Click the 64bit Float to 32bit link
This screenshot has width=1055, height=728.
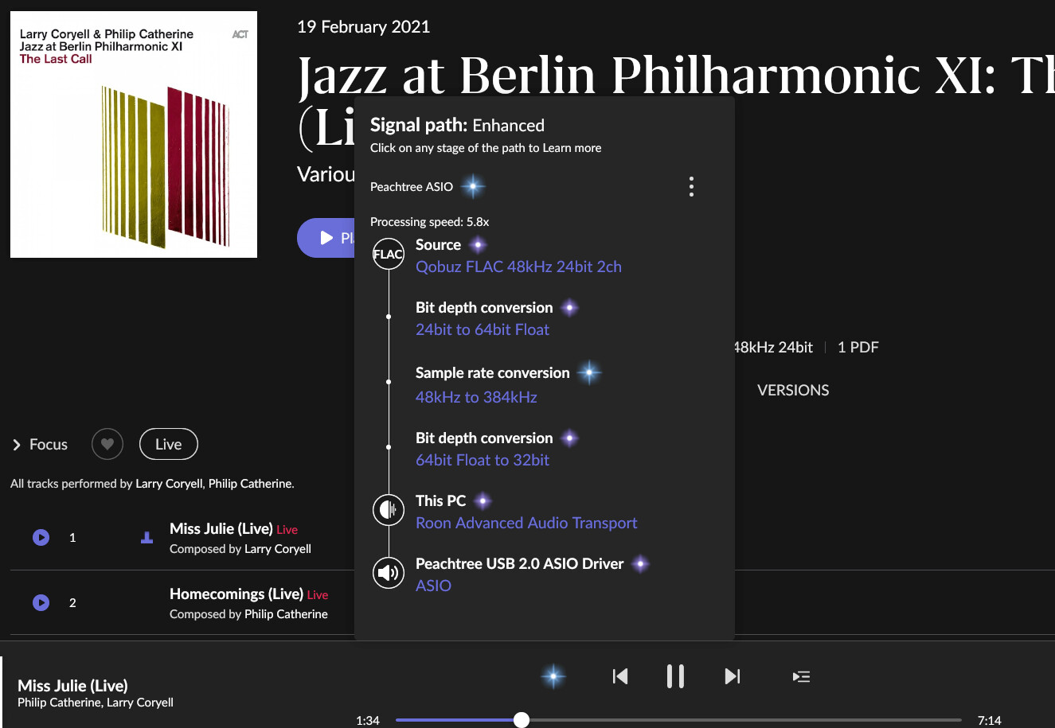(x=483, y=460)
